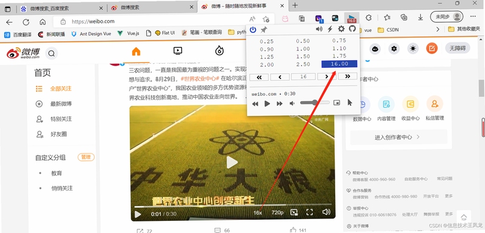Viewport: 485px width, 233px height.
Task: Open the speed popup settings gear
Action: tap(341, 29)
